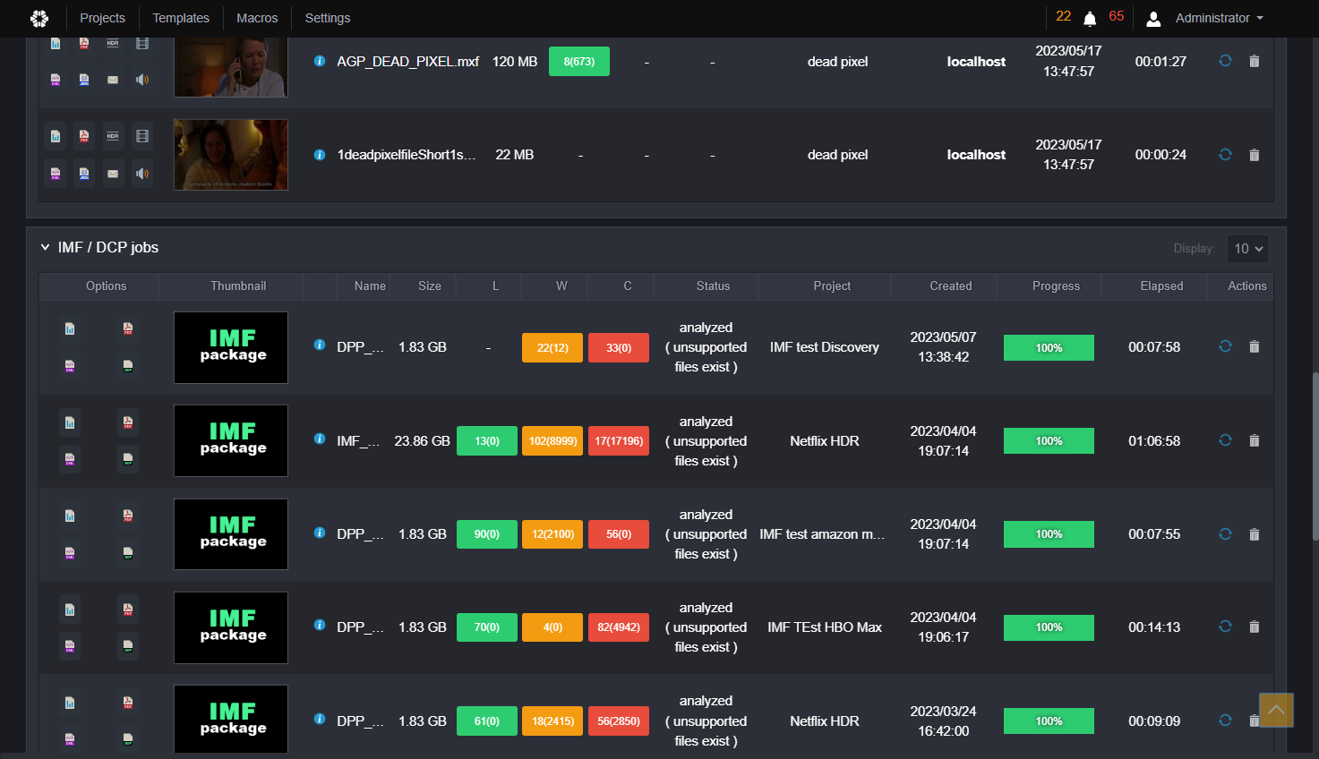1319x759 pixels.
Task: Open the Settings menu
Action: coord(328,18)
